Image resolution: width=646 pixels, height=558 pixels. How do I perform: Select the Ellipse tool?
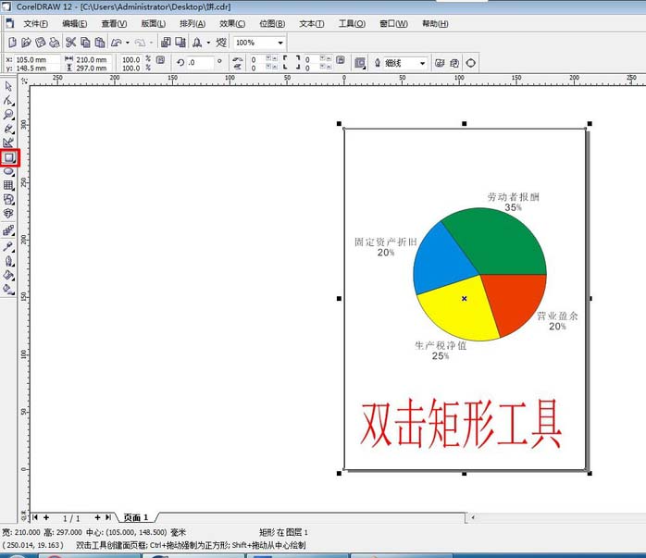(9, 171)
